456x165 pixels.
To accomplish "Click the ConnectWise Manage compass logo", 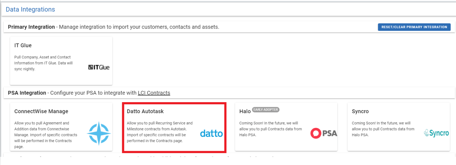I will click(x=99, y=134).
